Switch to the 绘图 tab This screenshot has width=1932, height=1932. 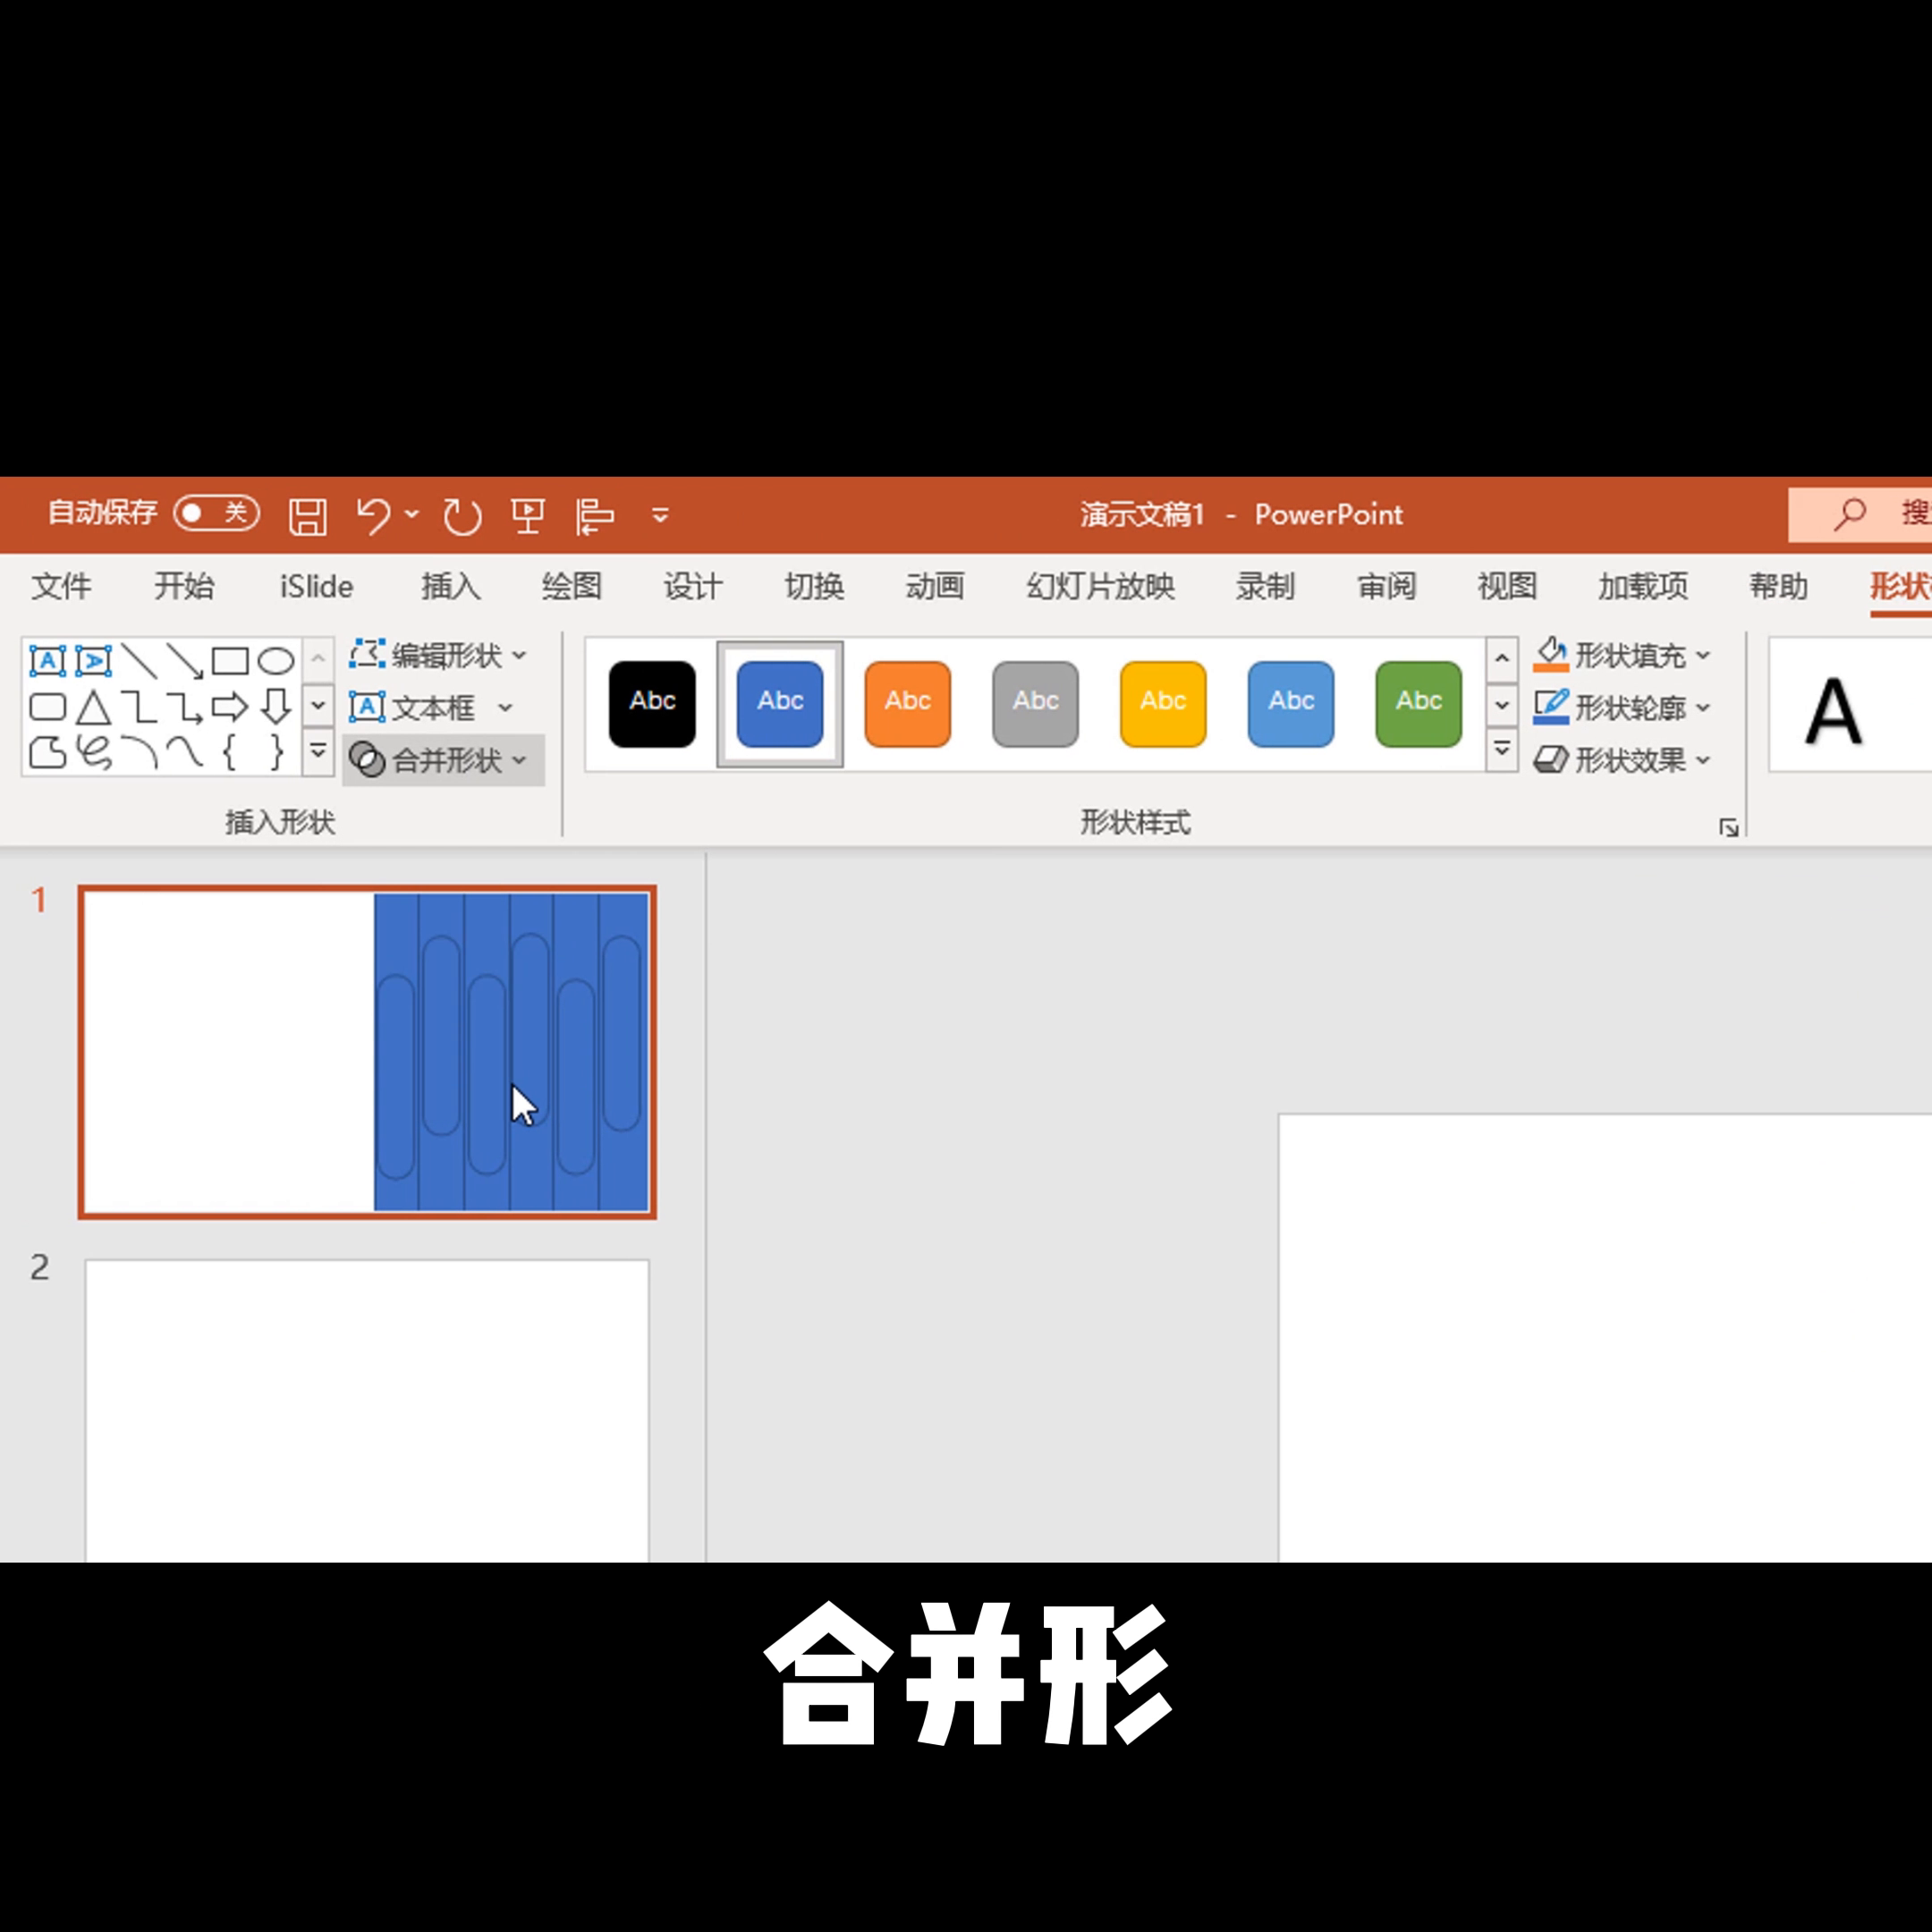(571, 586)
